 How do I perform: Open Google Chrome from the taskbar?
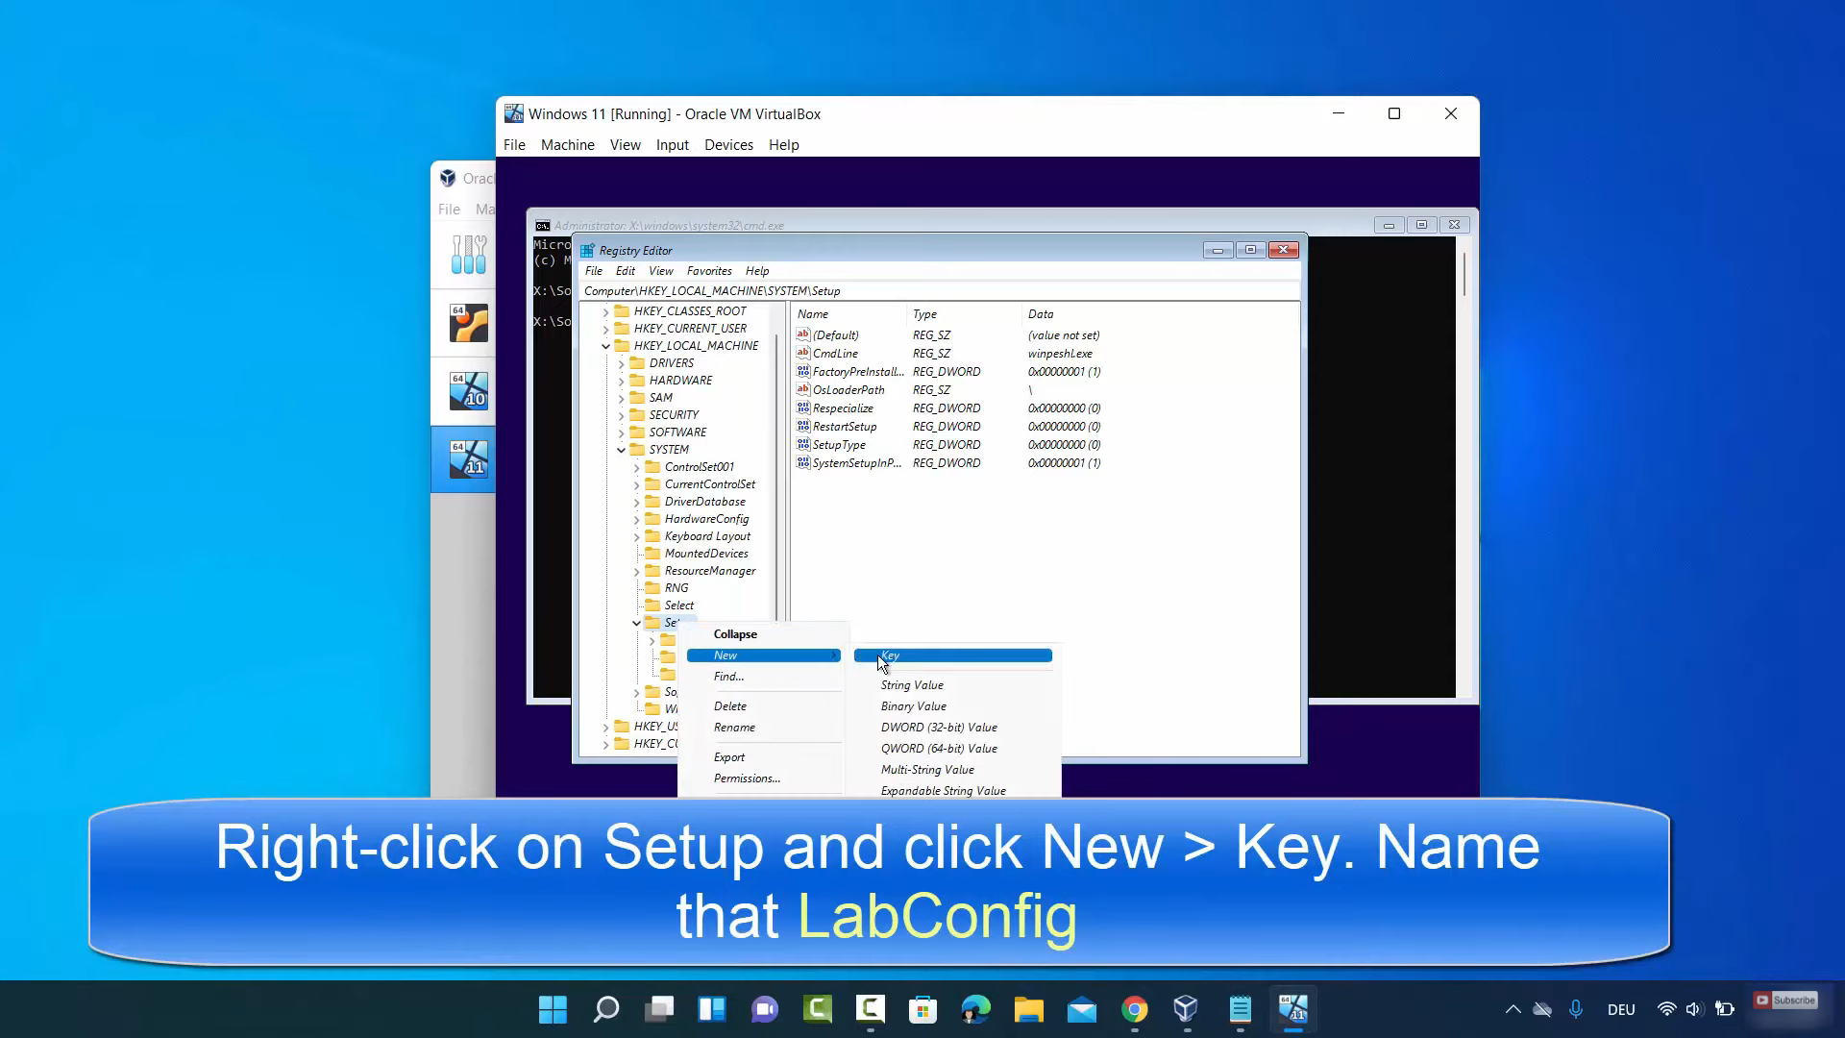coord(1134,1009)
